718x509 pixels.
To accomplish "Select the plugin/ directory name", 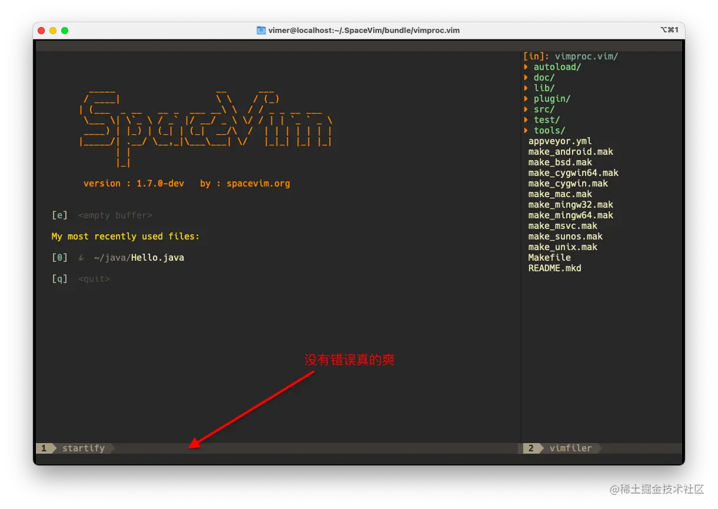I will point(552,99).
